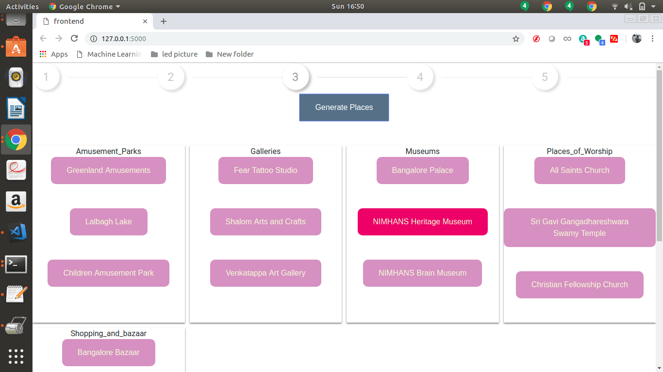Open the red square extension icon
The width and height of the screenshot is (663, 372).
(614, 39)
